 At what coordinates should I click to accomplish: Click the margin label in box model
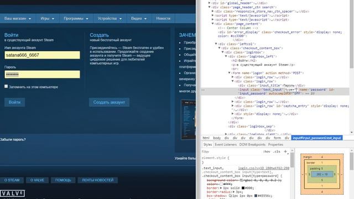(308, 156)
